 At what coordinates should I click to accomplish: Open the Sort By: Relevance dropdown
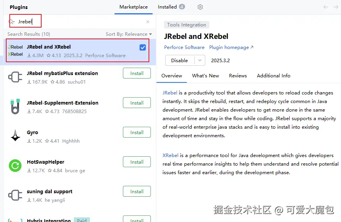129,34
